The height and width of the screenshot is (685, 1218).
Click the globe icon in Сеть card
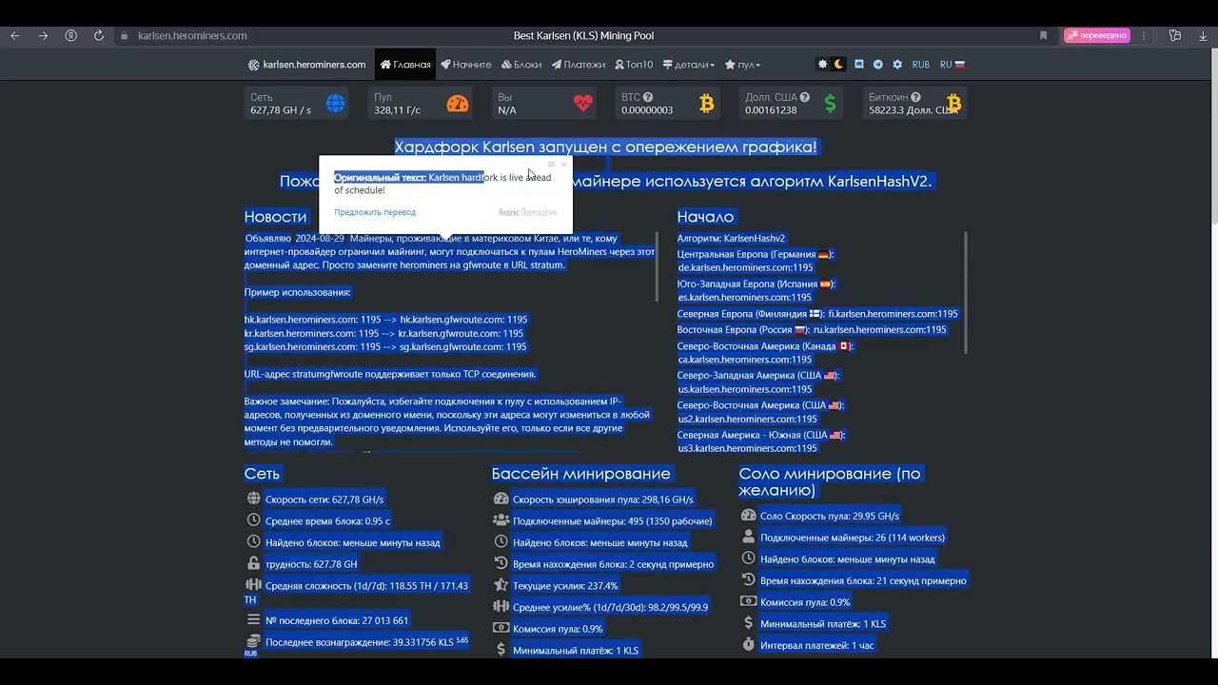tap(336, 104)
